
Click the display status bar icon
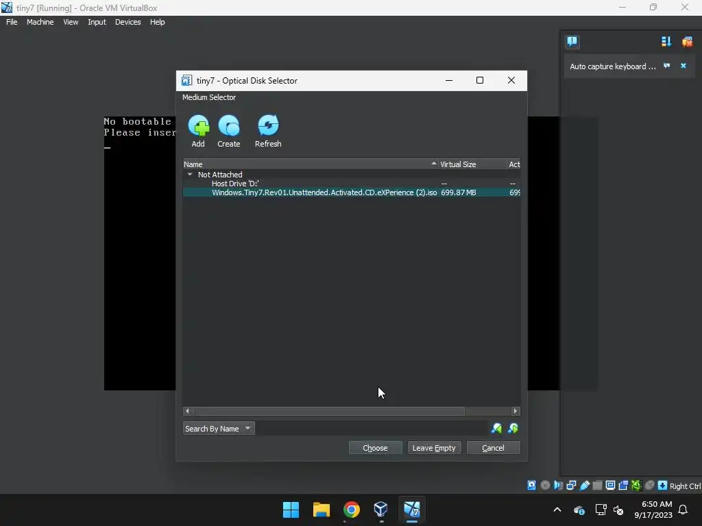(x=610, y=486)
